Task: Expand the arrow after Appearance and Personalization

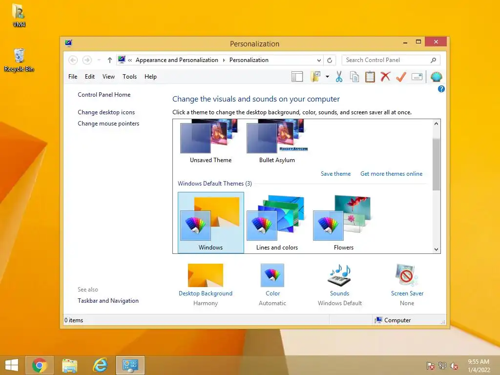Action: pyautogui.click(x=224, y=60)
